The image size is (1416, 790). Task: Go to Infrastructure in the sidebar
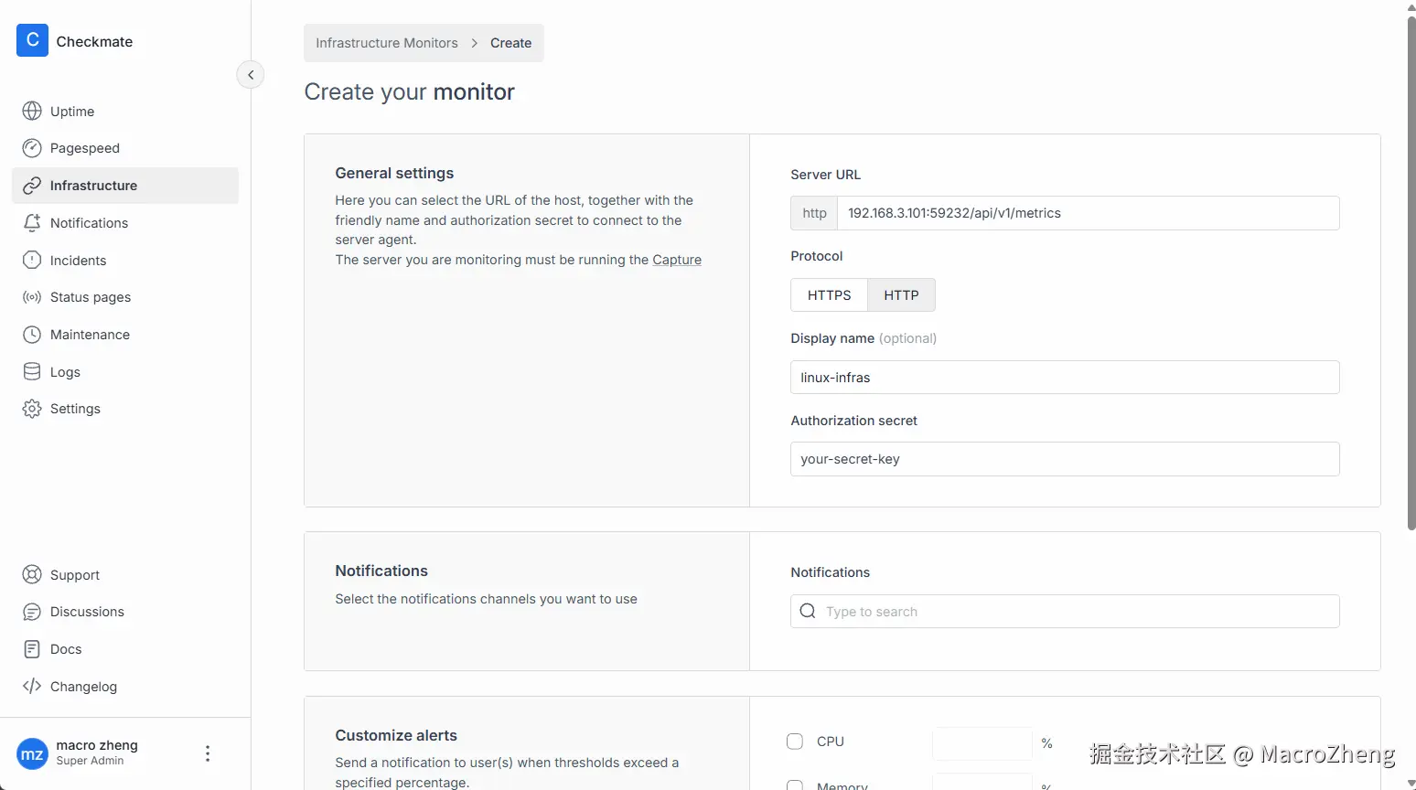[x=93, y=186]
